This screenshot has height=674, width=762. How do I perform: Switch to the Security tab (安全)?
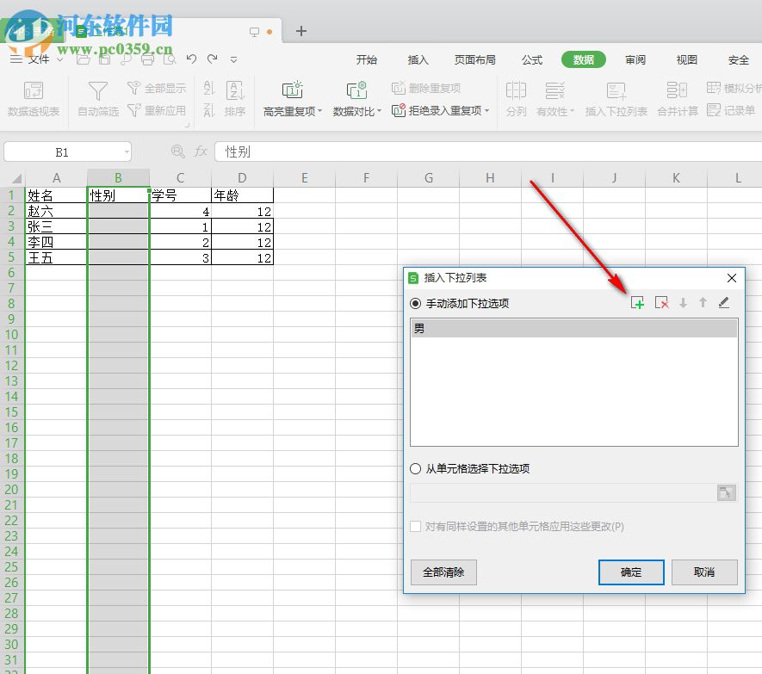click(x=738, y=59)
